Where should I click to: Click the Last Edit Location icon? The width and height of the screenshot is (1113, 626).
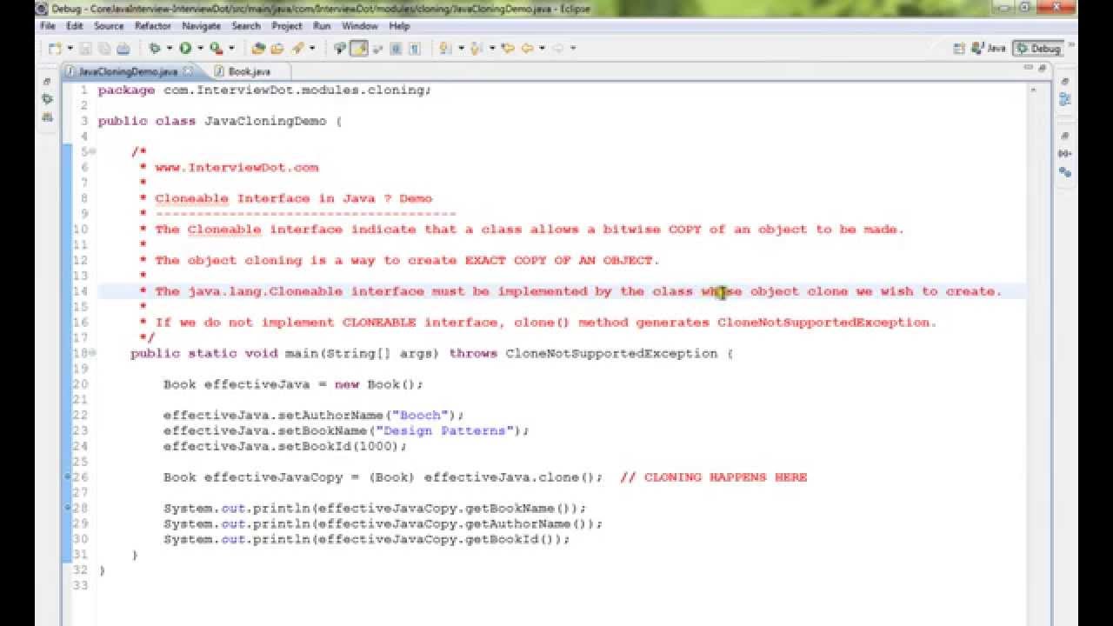[508, 49]
